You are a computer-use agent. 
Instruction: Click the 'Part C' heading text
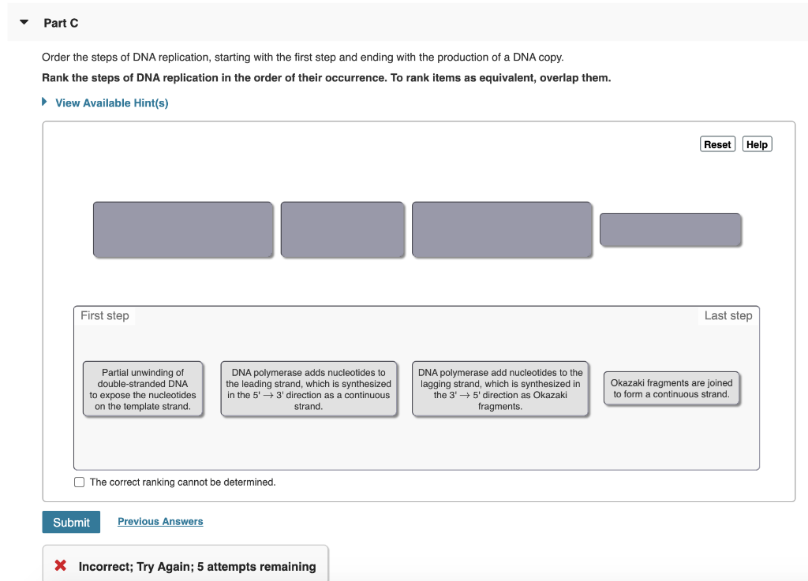[61, 23]
